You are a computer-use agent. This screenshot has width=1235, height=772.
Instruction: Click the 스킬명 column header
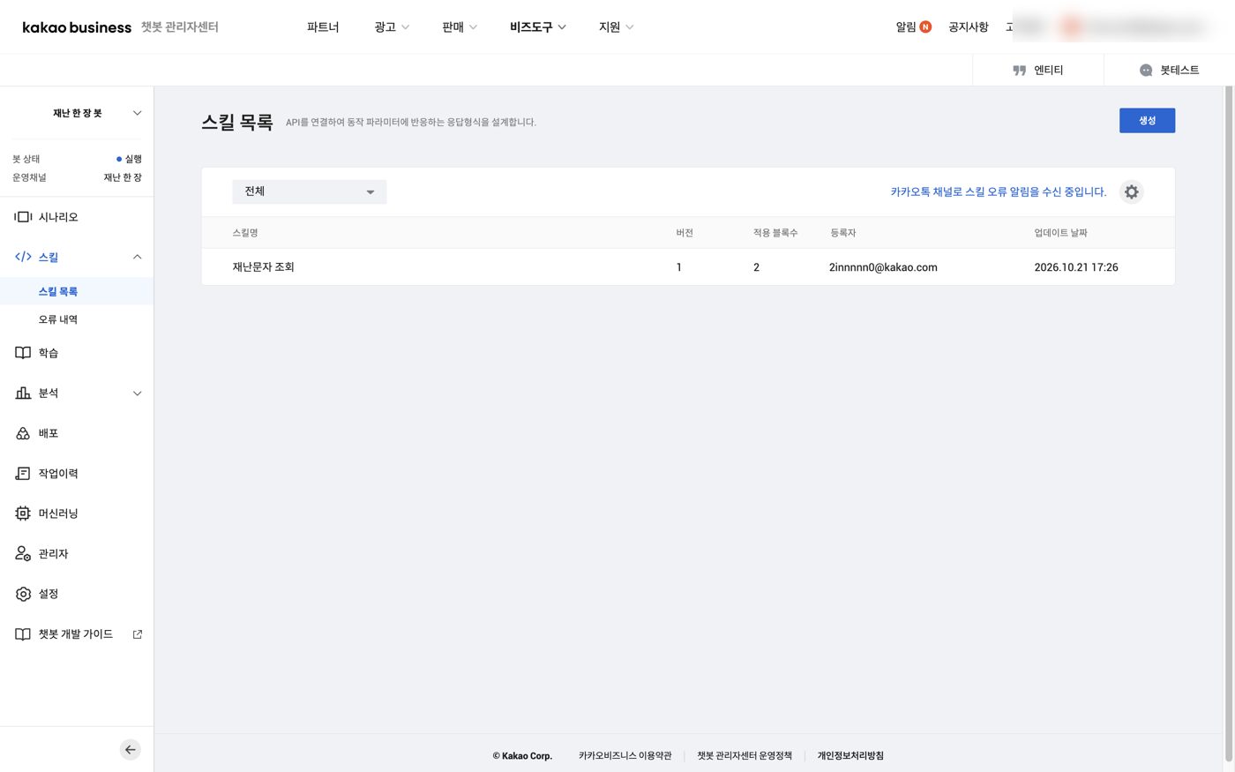point(245,233)
